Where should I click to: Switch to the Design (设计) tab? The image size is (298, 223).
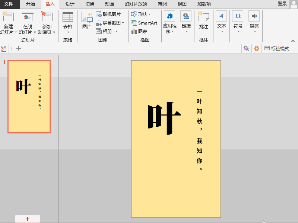pyautogui.click(x=70, y=4)
